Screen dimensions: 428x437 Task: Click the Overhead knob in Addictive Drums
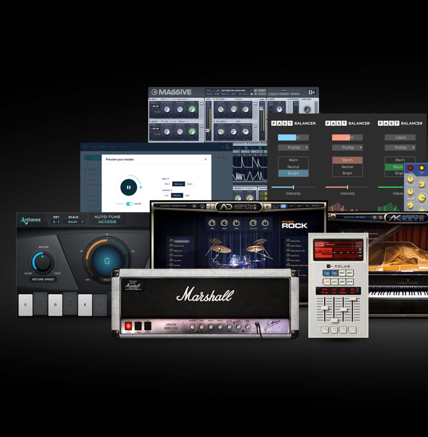click(x=253, y=223)
